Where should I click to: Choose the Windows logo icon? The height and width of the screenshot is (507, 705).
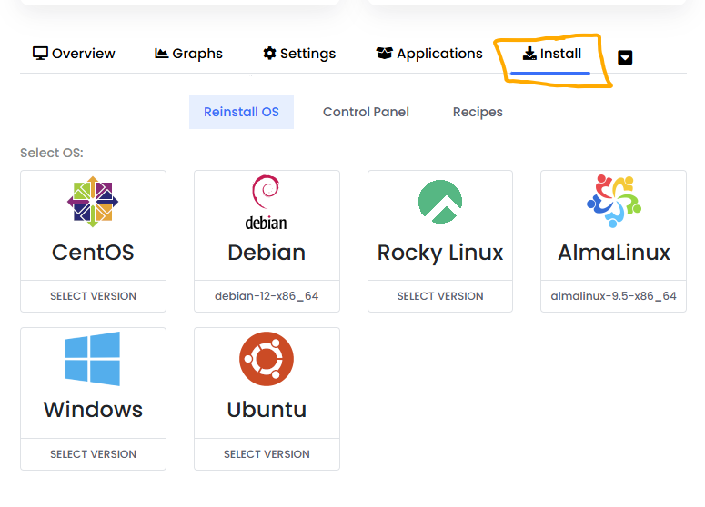[93, 359]
